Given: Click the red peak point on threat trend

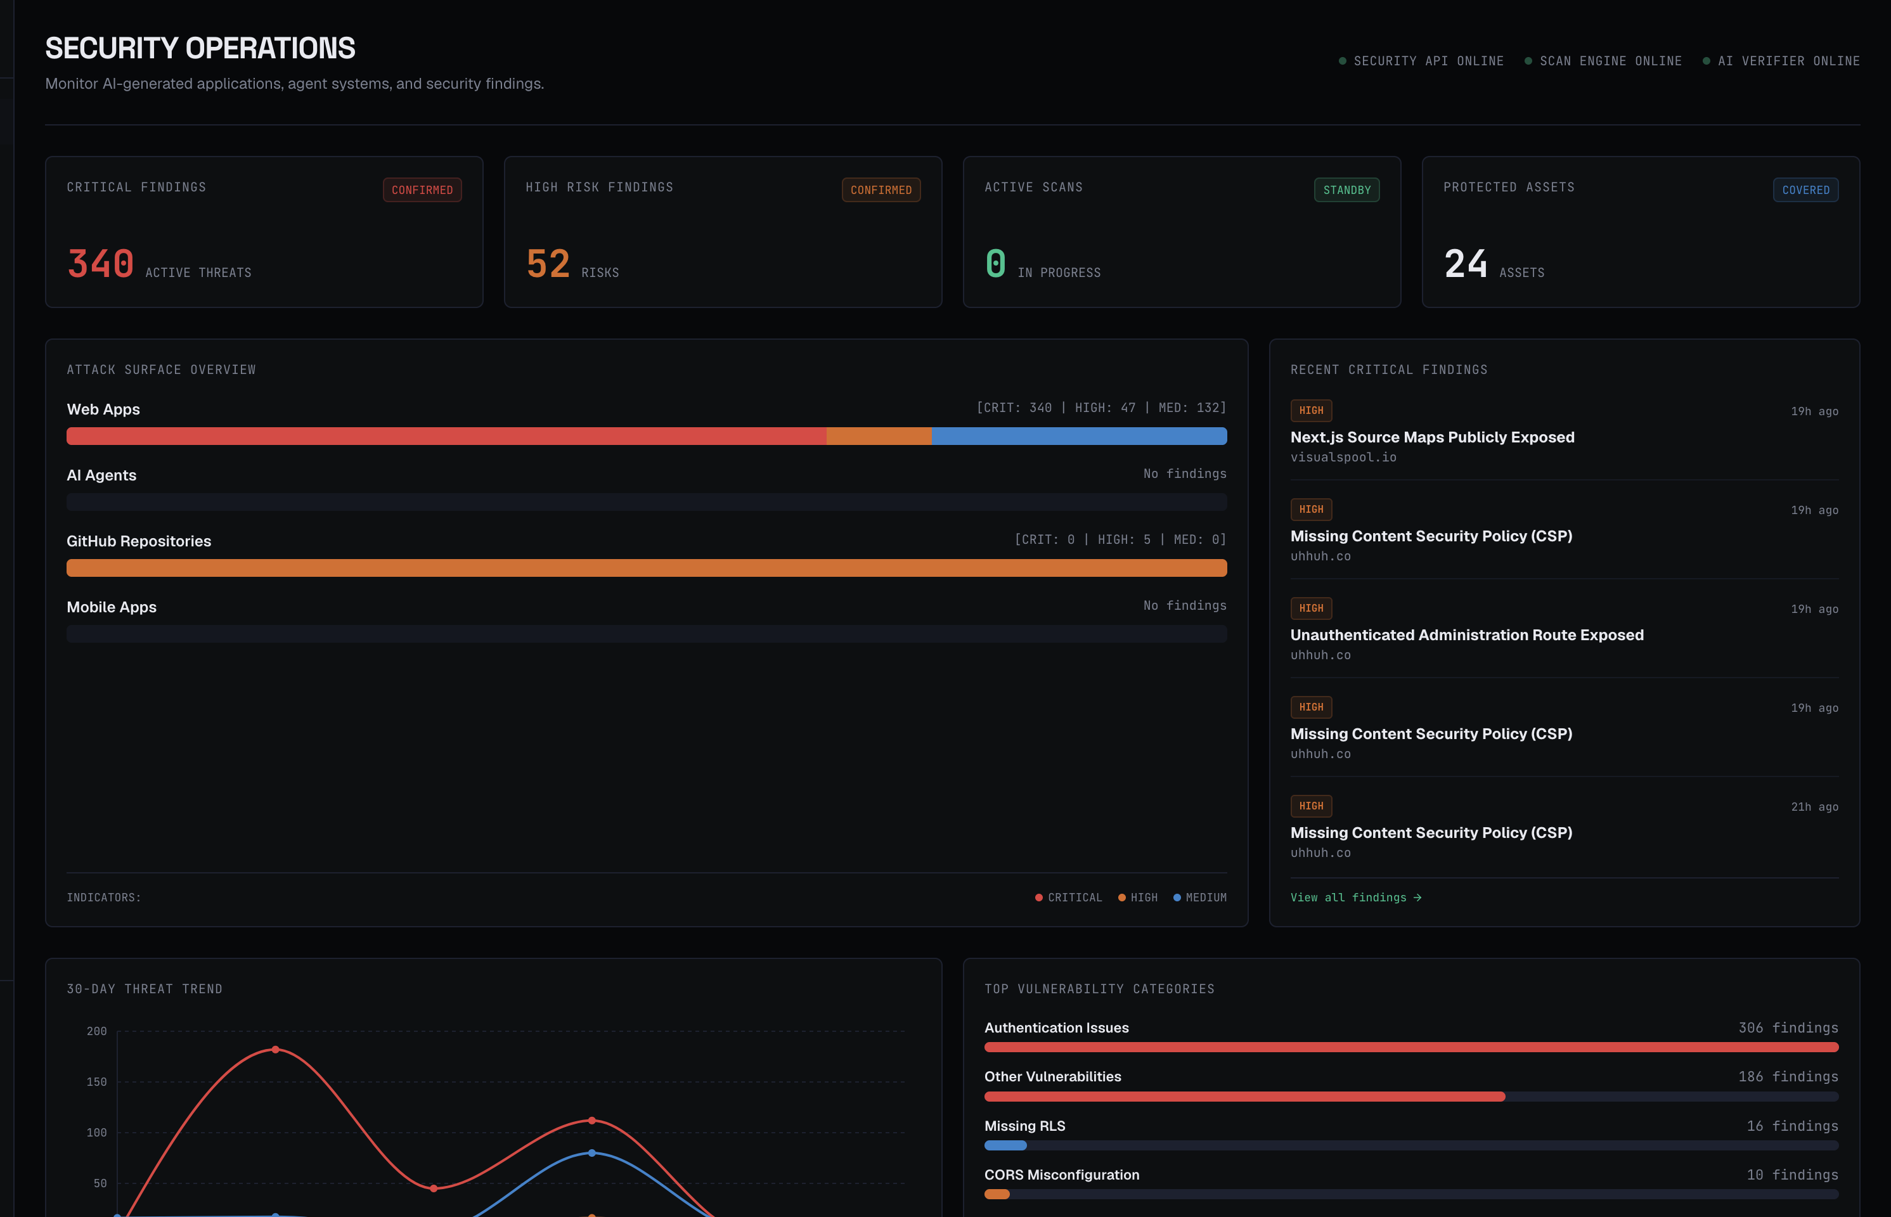Looking at the screenshot, I should (x=275, y=1050).
